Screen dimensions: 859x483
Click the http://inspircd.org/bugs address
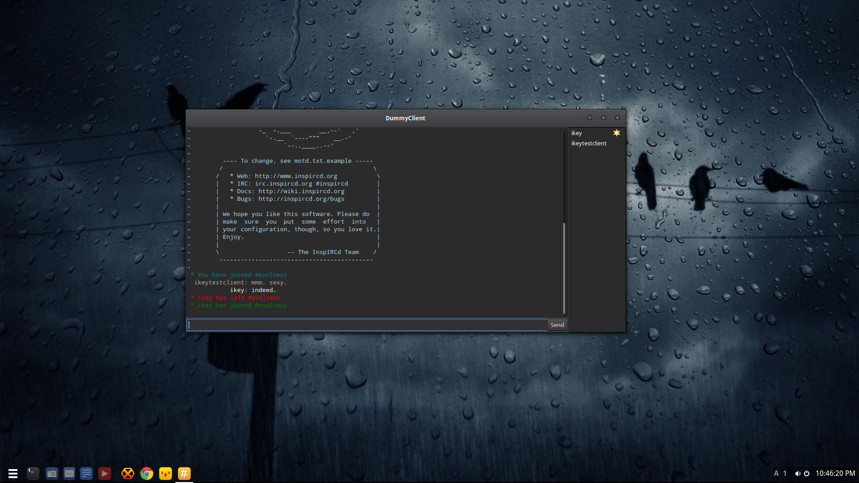(301, 199)
